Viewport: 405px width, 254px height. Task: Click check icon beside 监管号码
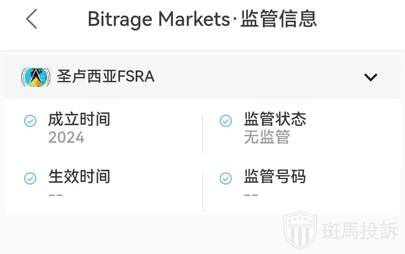coord(226,178)
